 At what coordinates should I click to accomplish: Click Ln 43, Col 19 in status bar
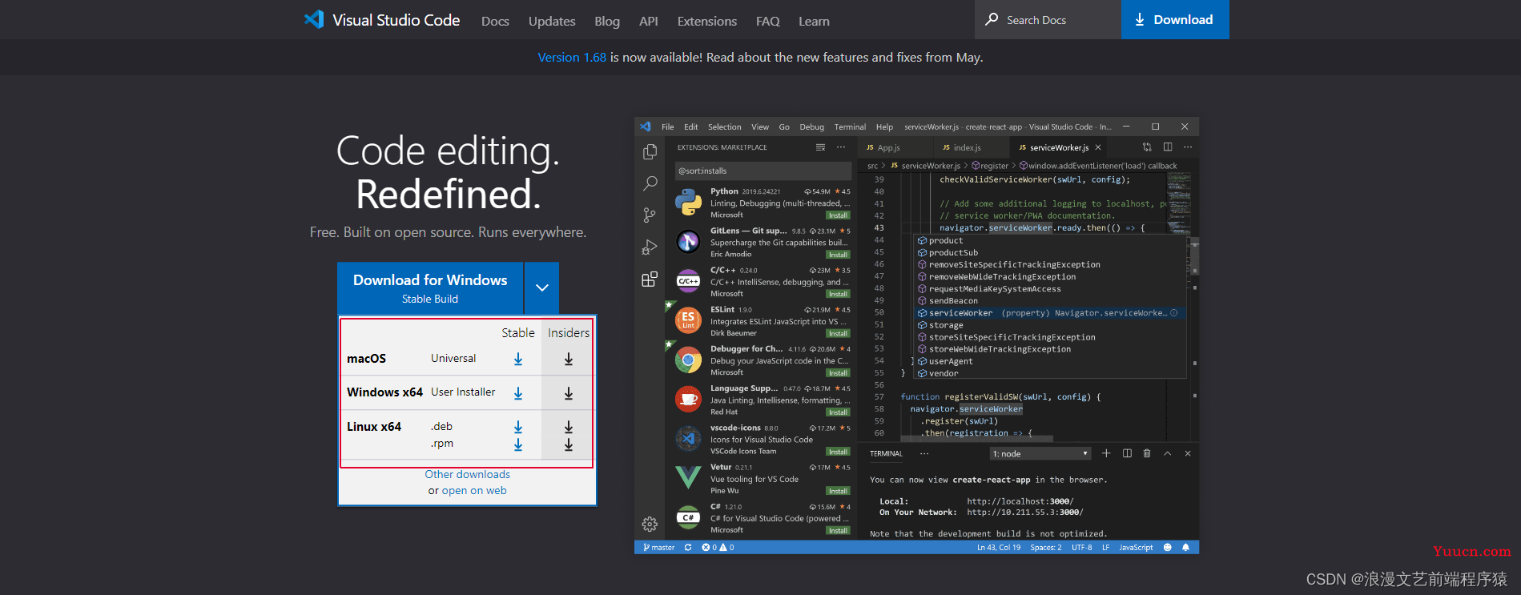(999, 548)
